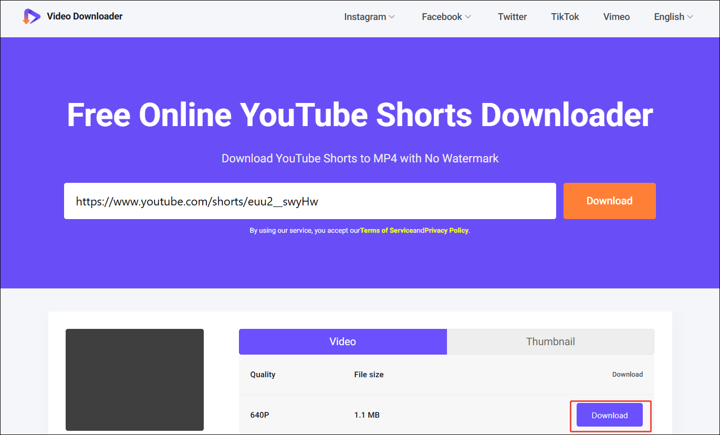Click the Video Downloader logo icon
Screen dimensions: 720x435
pyautogui.click(x=32, y=16)
